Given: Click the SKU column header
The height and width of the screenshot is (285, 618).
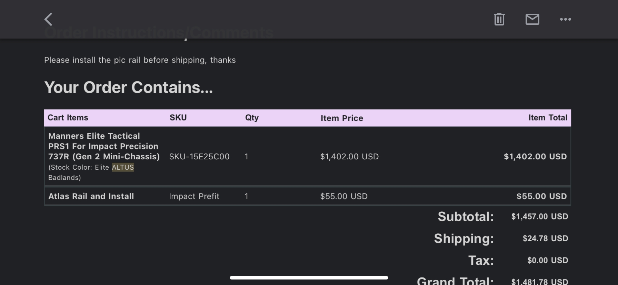Looking at the screenshot, I should (178, 118).
